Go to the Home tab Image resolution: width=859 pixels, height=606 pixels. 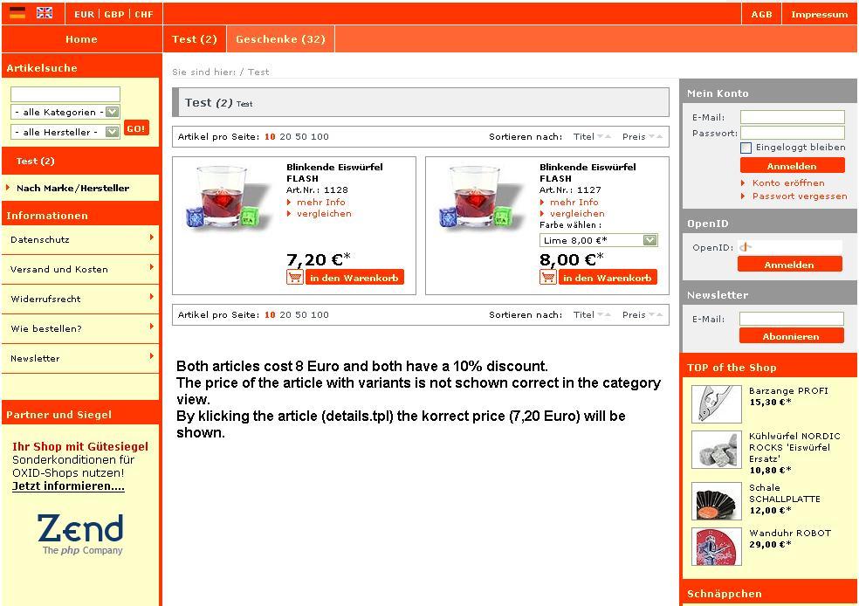coord(81,39)
